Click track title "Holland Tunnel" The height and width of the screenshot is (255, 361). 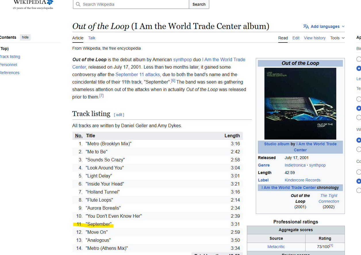click(x=103, y=192)
